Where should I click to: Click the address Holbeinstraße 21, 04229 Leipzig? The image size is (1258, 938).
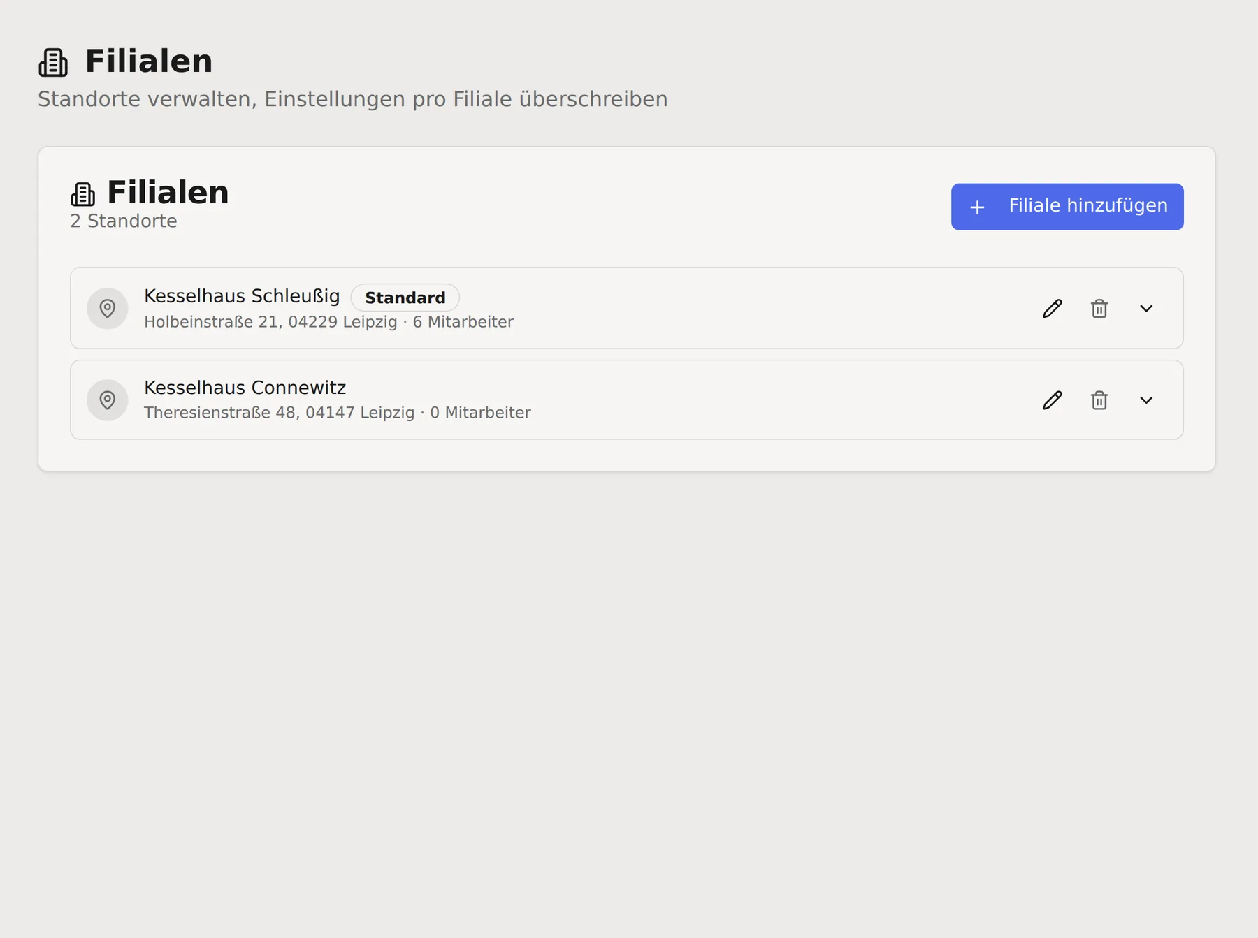(x=270, y=322)
